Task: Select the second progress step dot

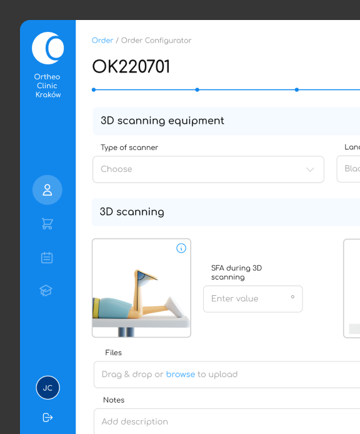Action: click(x=197, y=89)
